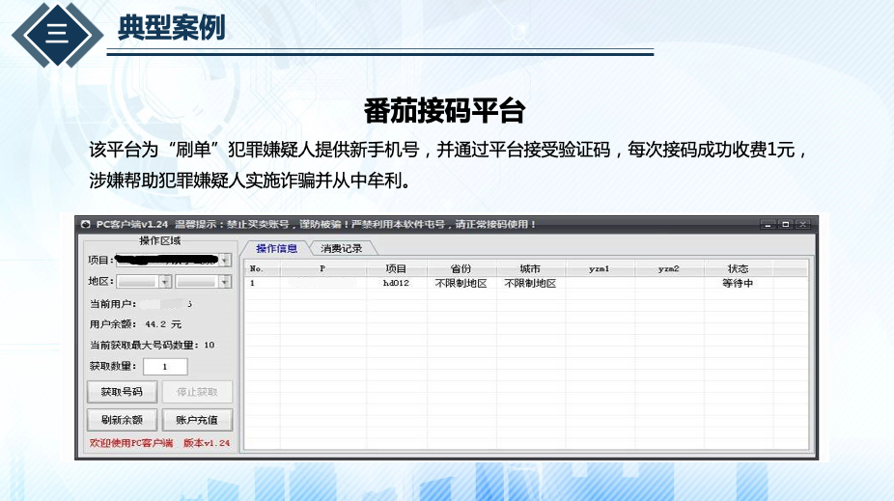
Task: Click the 停止获取 button
Action: (197, 392)
